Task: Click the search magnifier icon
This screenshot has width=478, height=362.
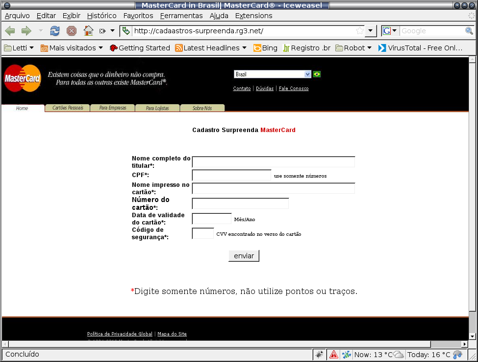Action: click(469, 31)
